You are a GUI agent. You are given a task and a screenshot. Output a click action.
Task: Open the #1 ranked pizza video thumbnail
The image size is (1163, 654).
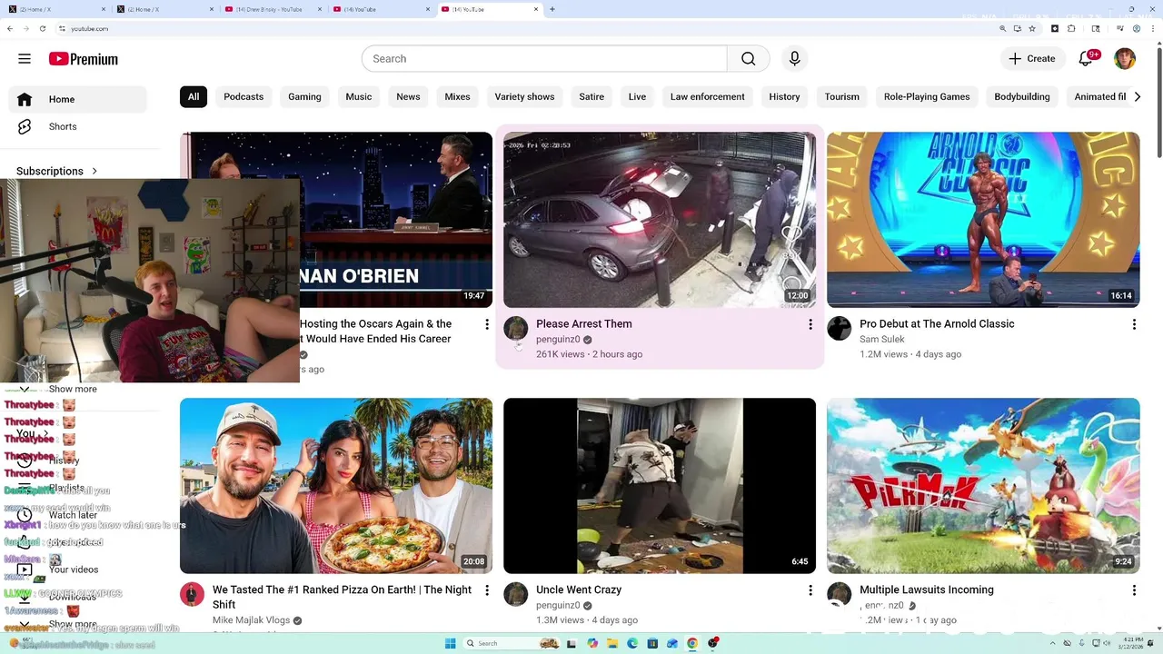pos(336,486)
